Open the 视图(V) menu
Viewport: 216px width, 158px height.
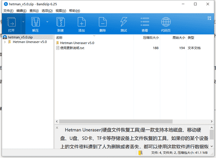point(61,11)
